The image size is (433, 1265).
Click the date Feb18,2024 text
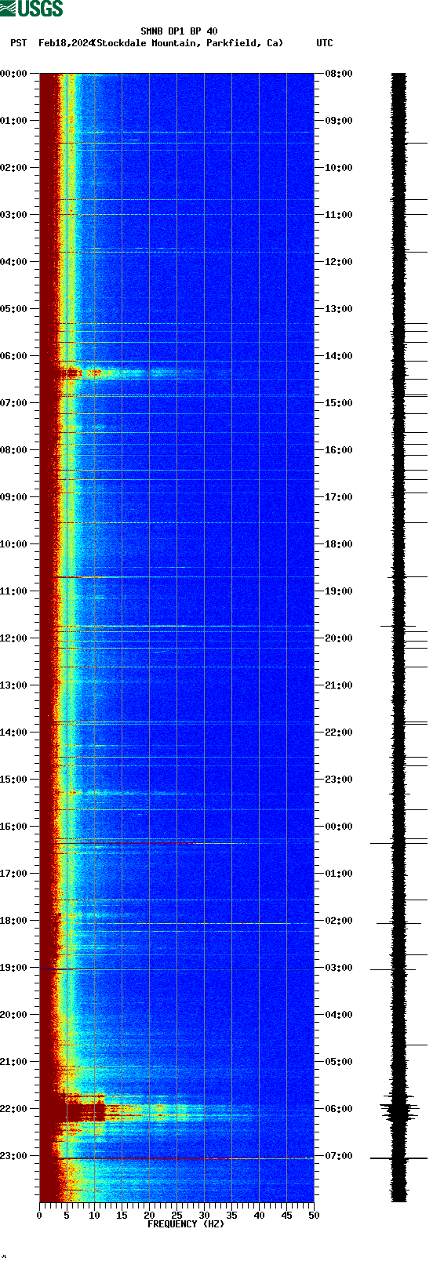pyautogui.click(x=65, y=43)
